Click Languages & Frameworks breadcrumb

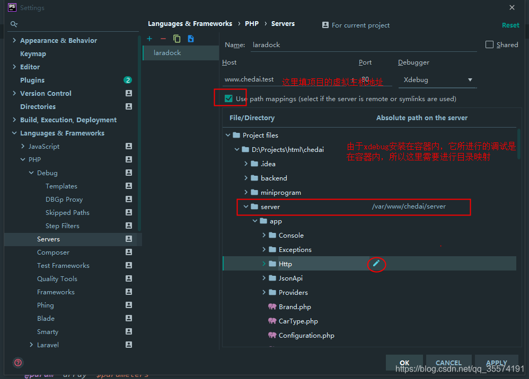(190, 24)
